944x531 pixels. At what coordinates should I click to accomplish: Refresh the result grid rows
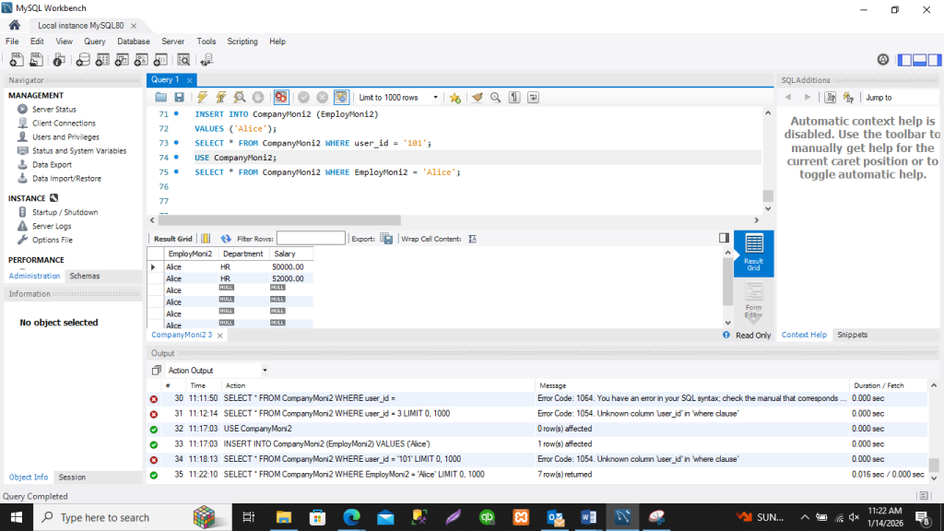point(227,239)
